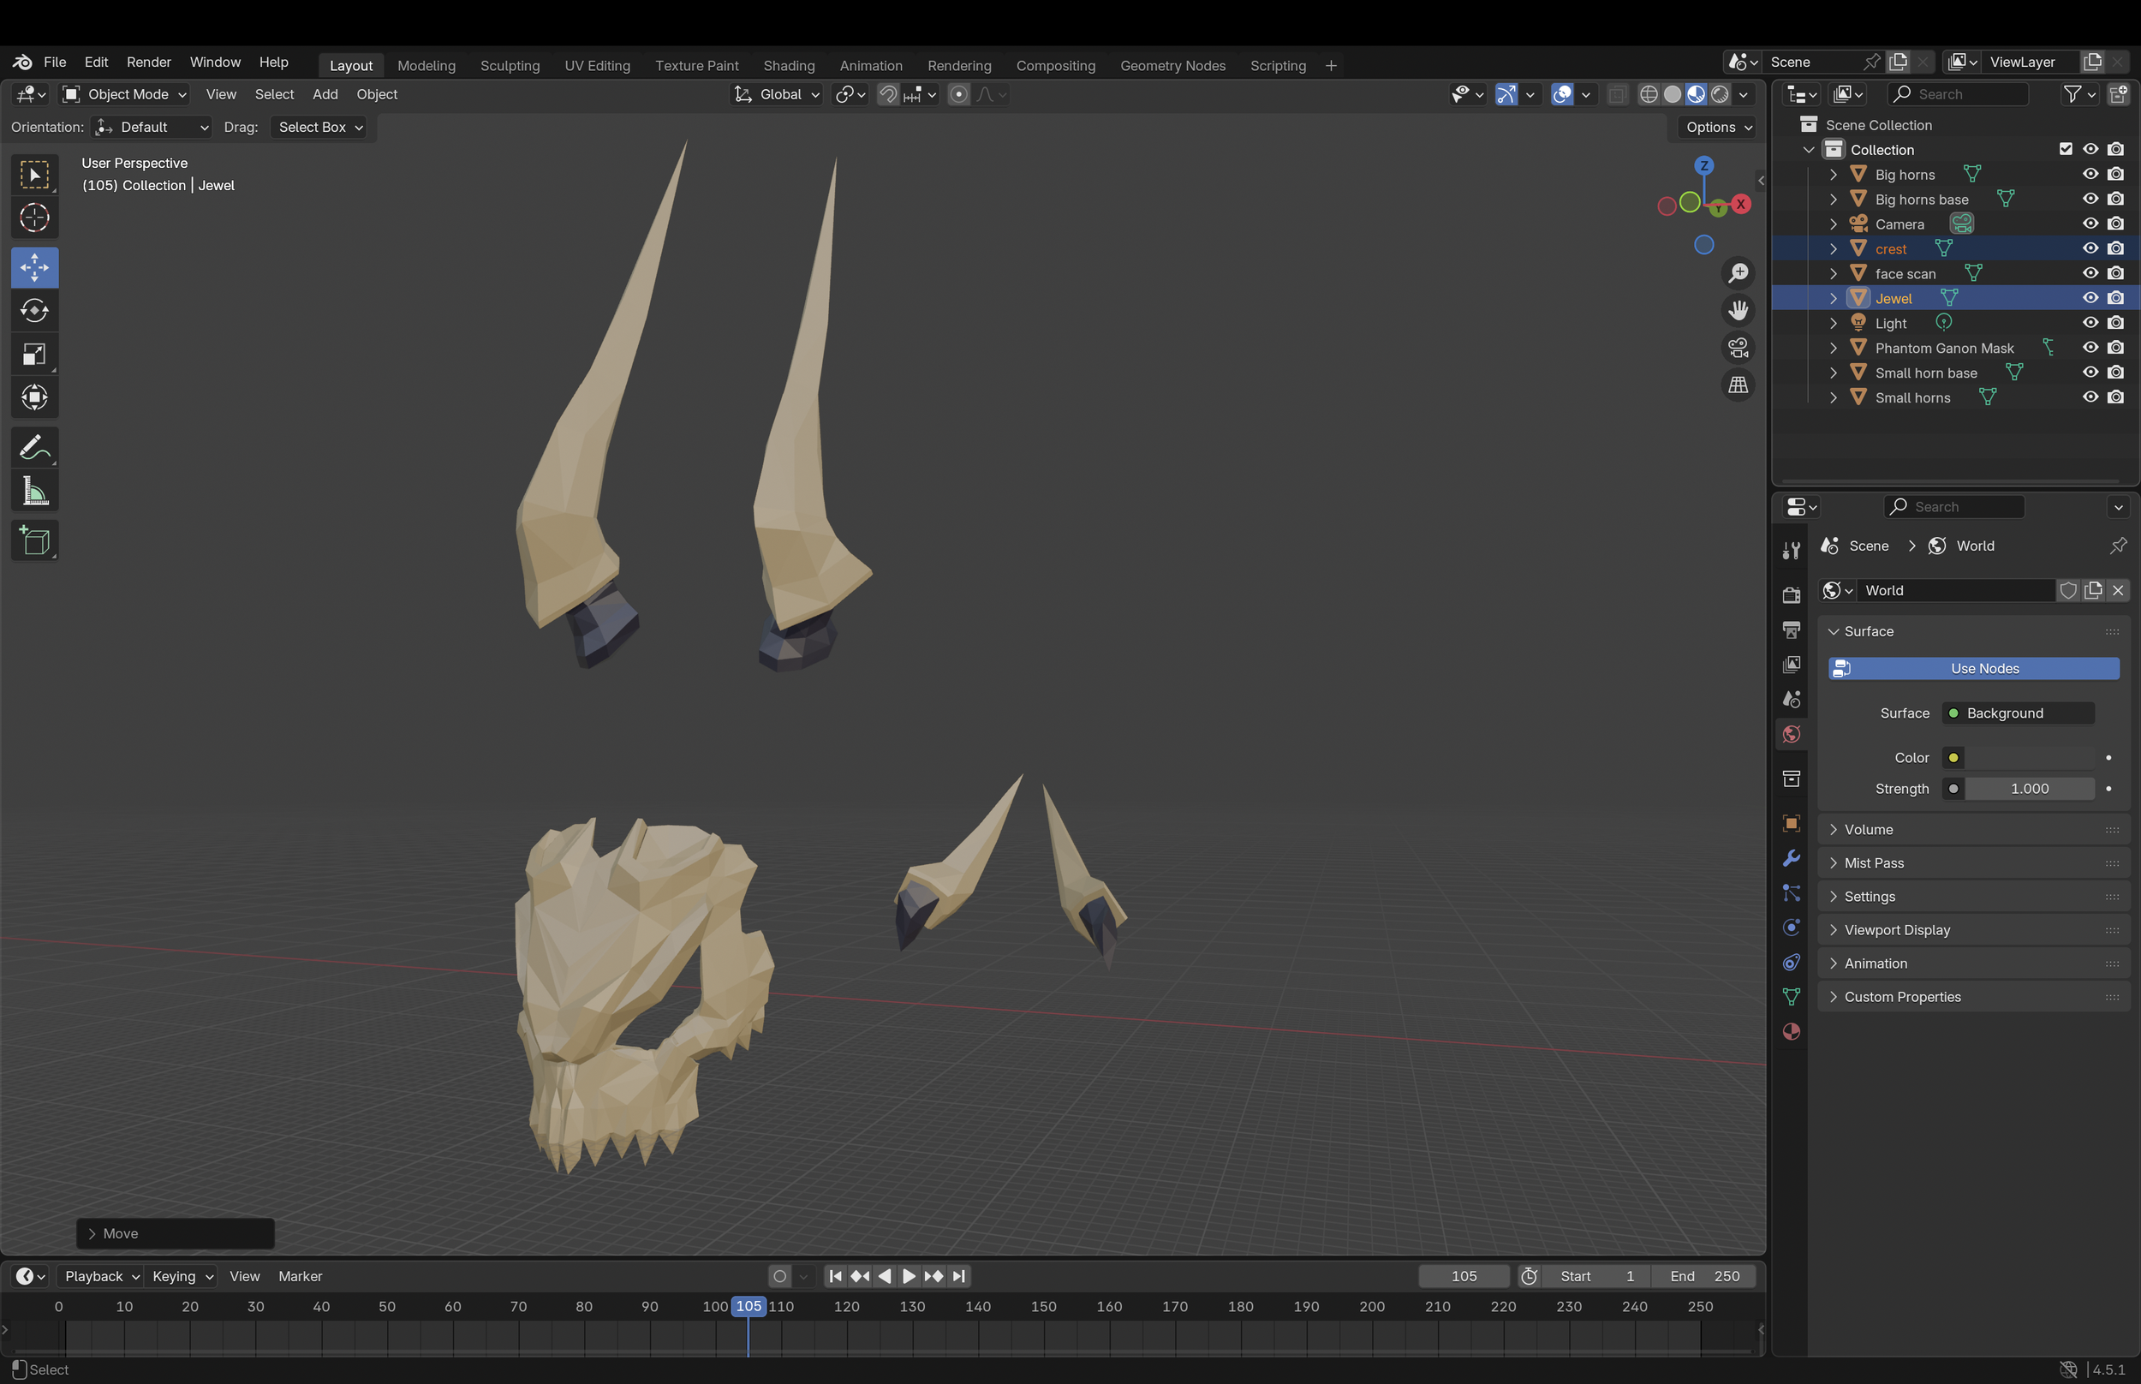Click the pan view hand icon
2141x1384 pixels.
point(1738,310)
